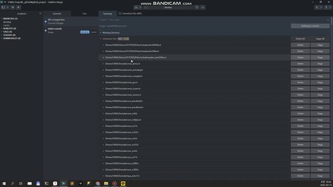Open the Bandicam recorder taskbar icon
Viewport: 333px width, 187px height.
[x=114, y=183]
